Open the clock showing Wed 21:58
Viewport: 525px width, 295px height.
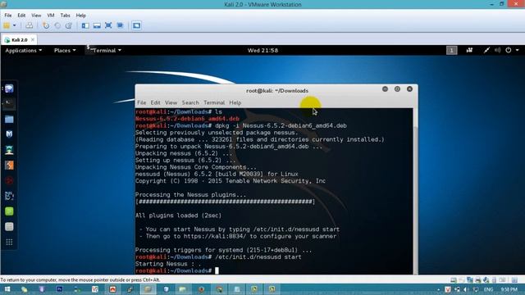(262, 51)
